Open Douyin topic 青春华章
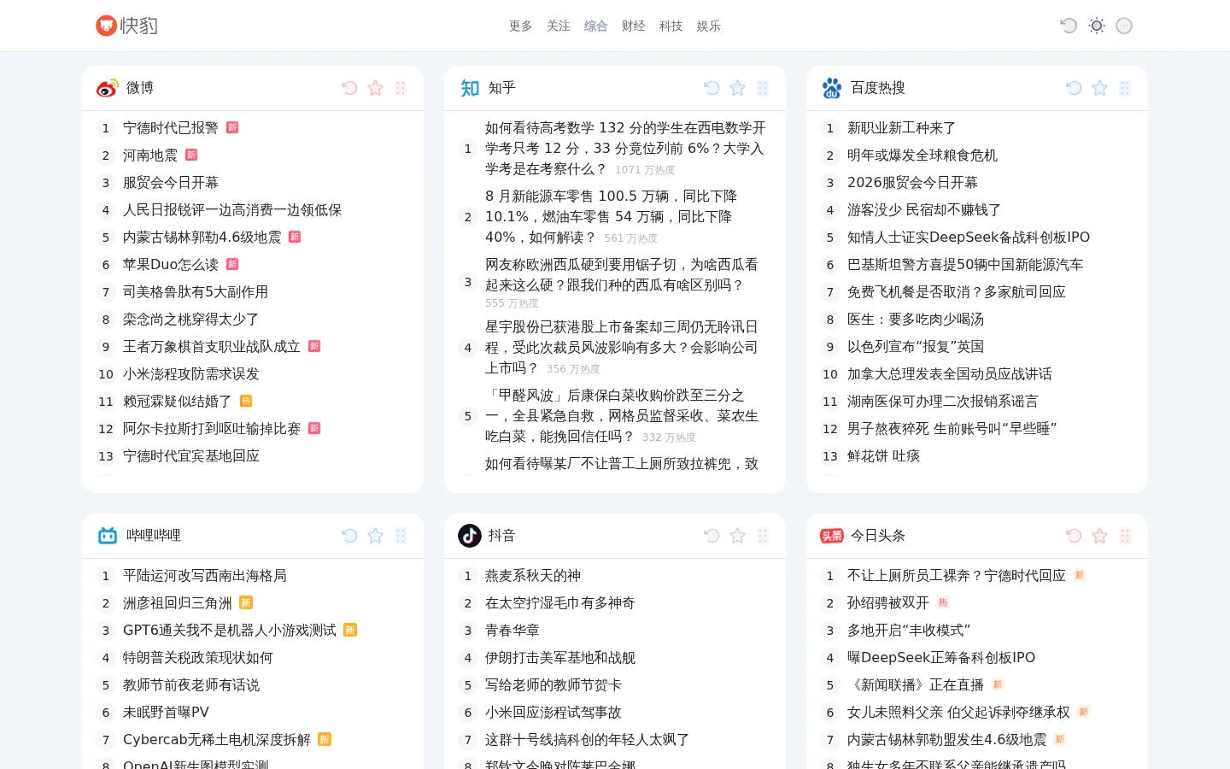 click(512, 631)
